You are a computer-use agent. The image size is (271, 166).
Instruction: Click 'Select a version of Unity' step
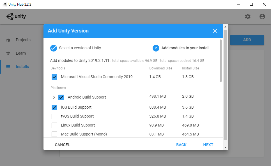80,48
